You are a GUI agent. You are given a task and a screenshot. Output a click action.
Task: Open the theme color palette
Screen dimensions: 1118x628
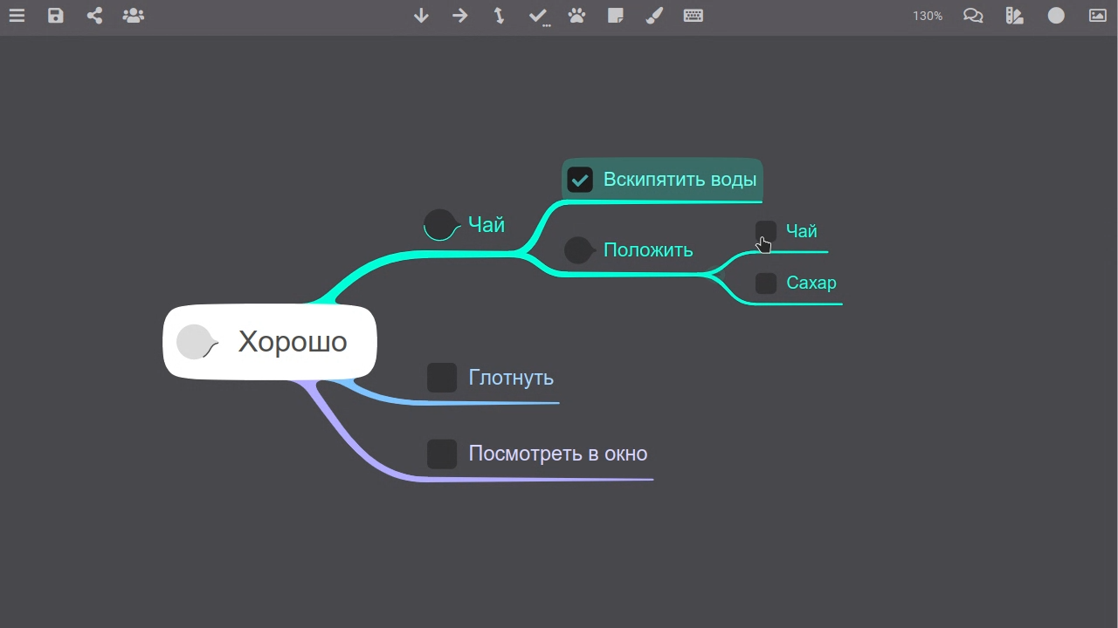click(1014, 15)
